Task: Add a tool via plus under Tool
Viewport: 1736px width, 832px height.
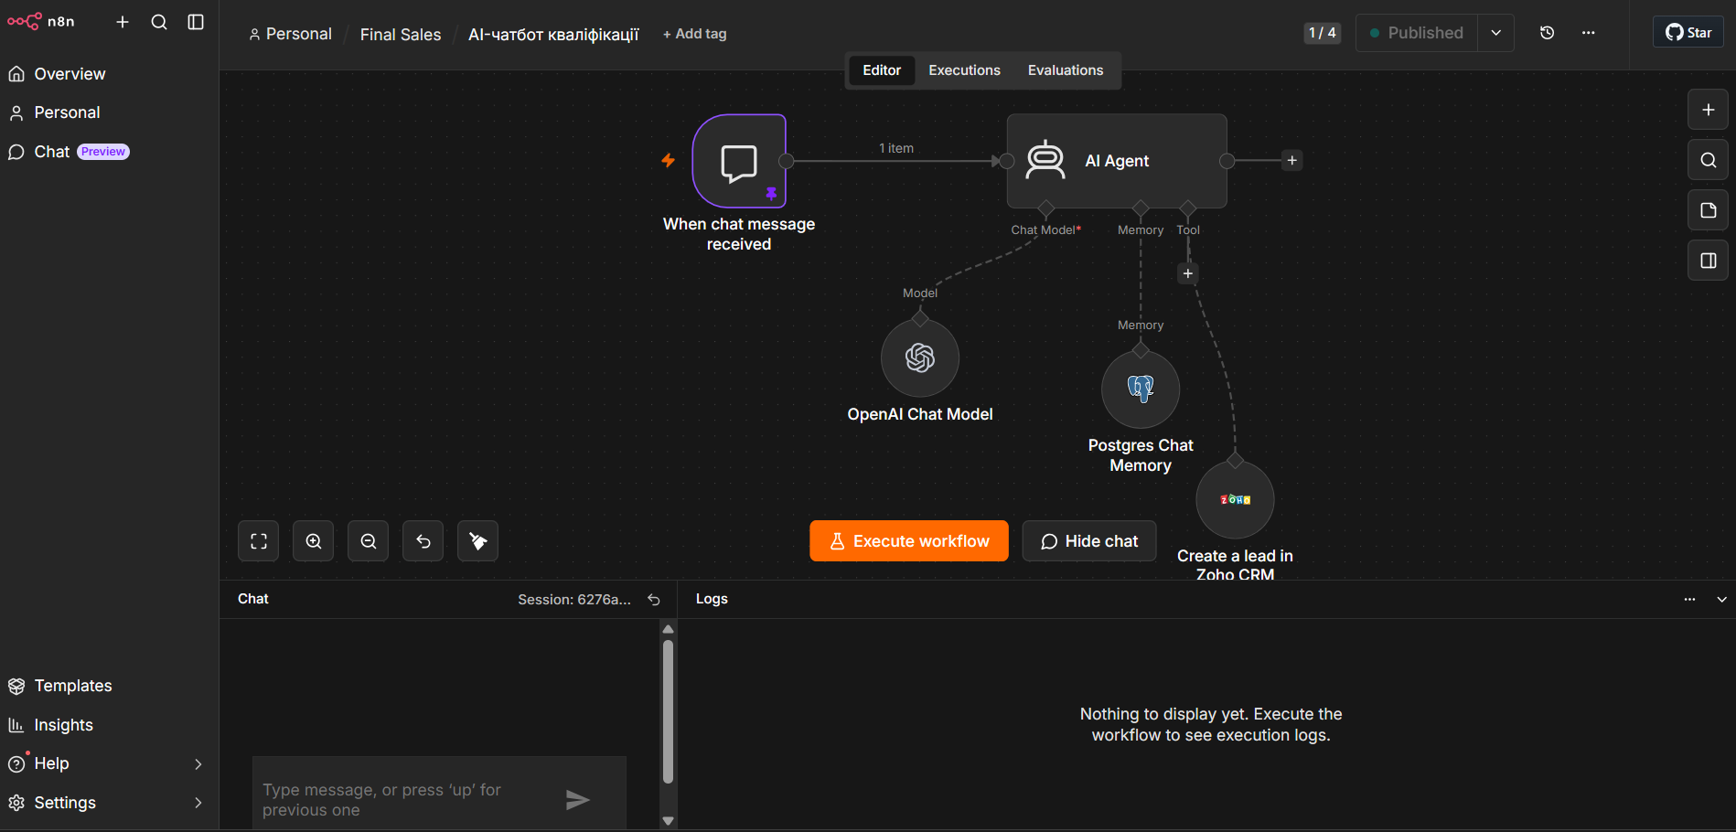Action: point(1188,273)
